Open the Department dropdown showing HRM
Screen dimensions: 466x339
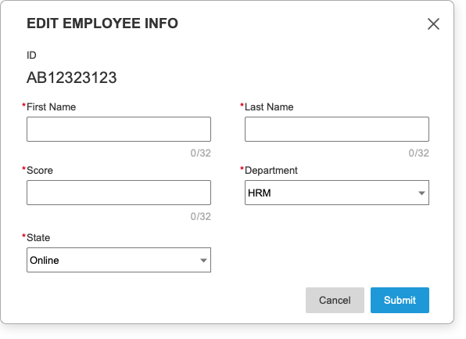(337, 193)
